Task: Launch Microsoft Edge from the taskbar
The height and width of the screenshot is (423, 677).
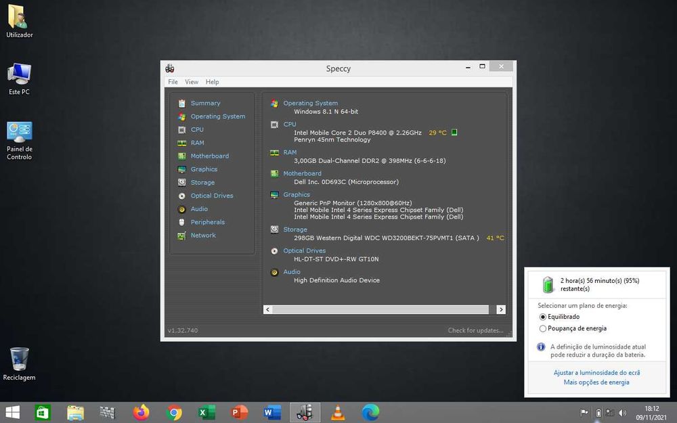Action: tap(370, 413)
